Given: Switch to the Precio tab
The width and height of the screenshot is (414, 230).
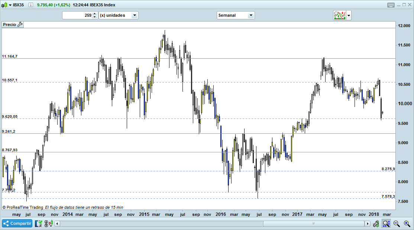Looking at the screenshot, I should coord(9,24).
